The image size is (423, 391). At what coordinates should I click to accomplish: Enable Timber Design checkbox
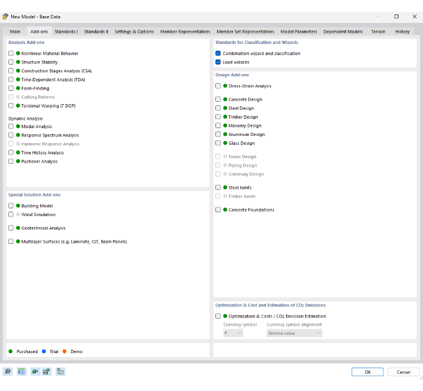pyautogui.click(x=218, y=116)
